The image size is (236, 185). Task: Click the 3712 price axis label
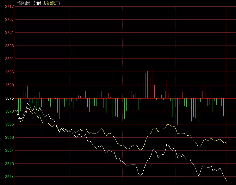coord(9,7)
